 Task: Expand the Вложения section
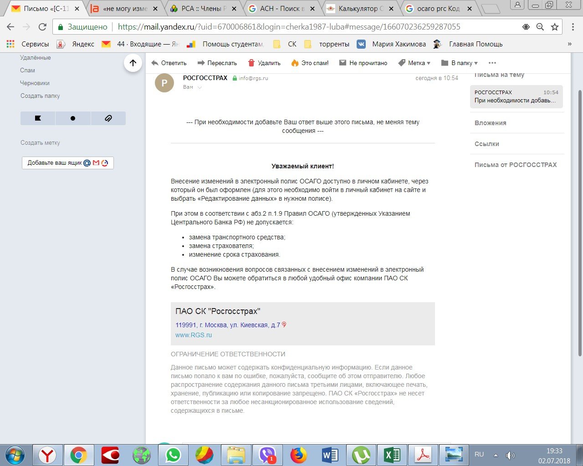491,123
